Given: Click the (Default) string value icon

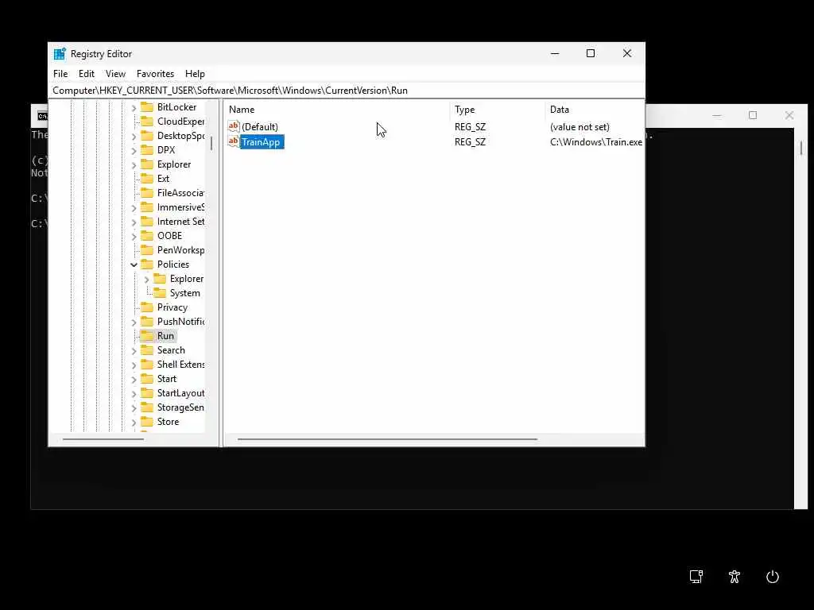Looking at the screenshot, I should 234,126.
